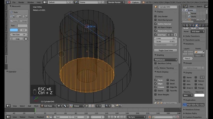Open the Multitexture shading dropdown

pos(166,60)
